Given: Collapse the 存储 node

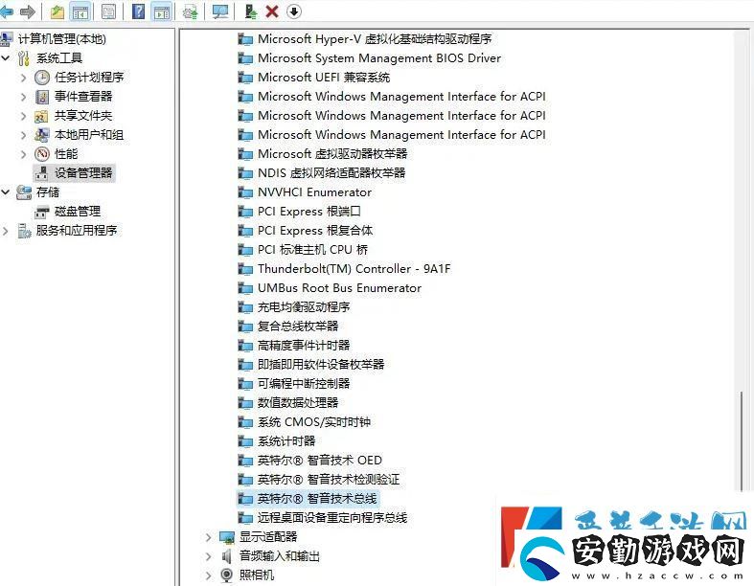Looking at the screenshot, I should coord(6,192).
